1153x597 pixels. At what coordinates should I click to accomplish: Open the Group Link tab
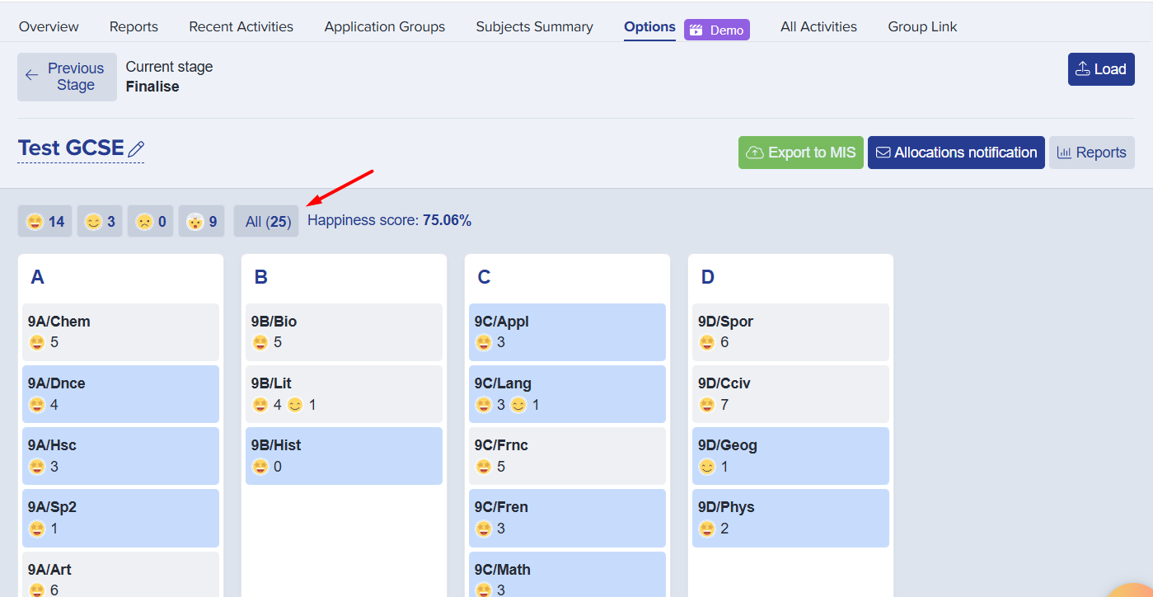tap(922, 26)
